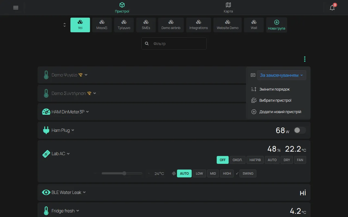This screenshot has width=348, height=217.
Task: Switch to the Карта tab
Action: 228,8
